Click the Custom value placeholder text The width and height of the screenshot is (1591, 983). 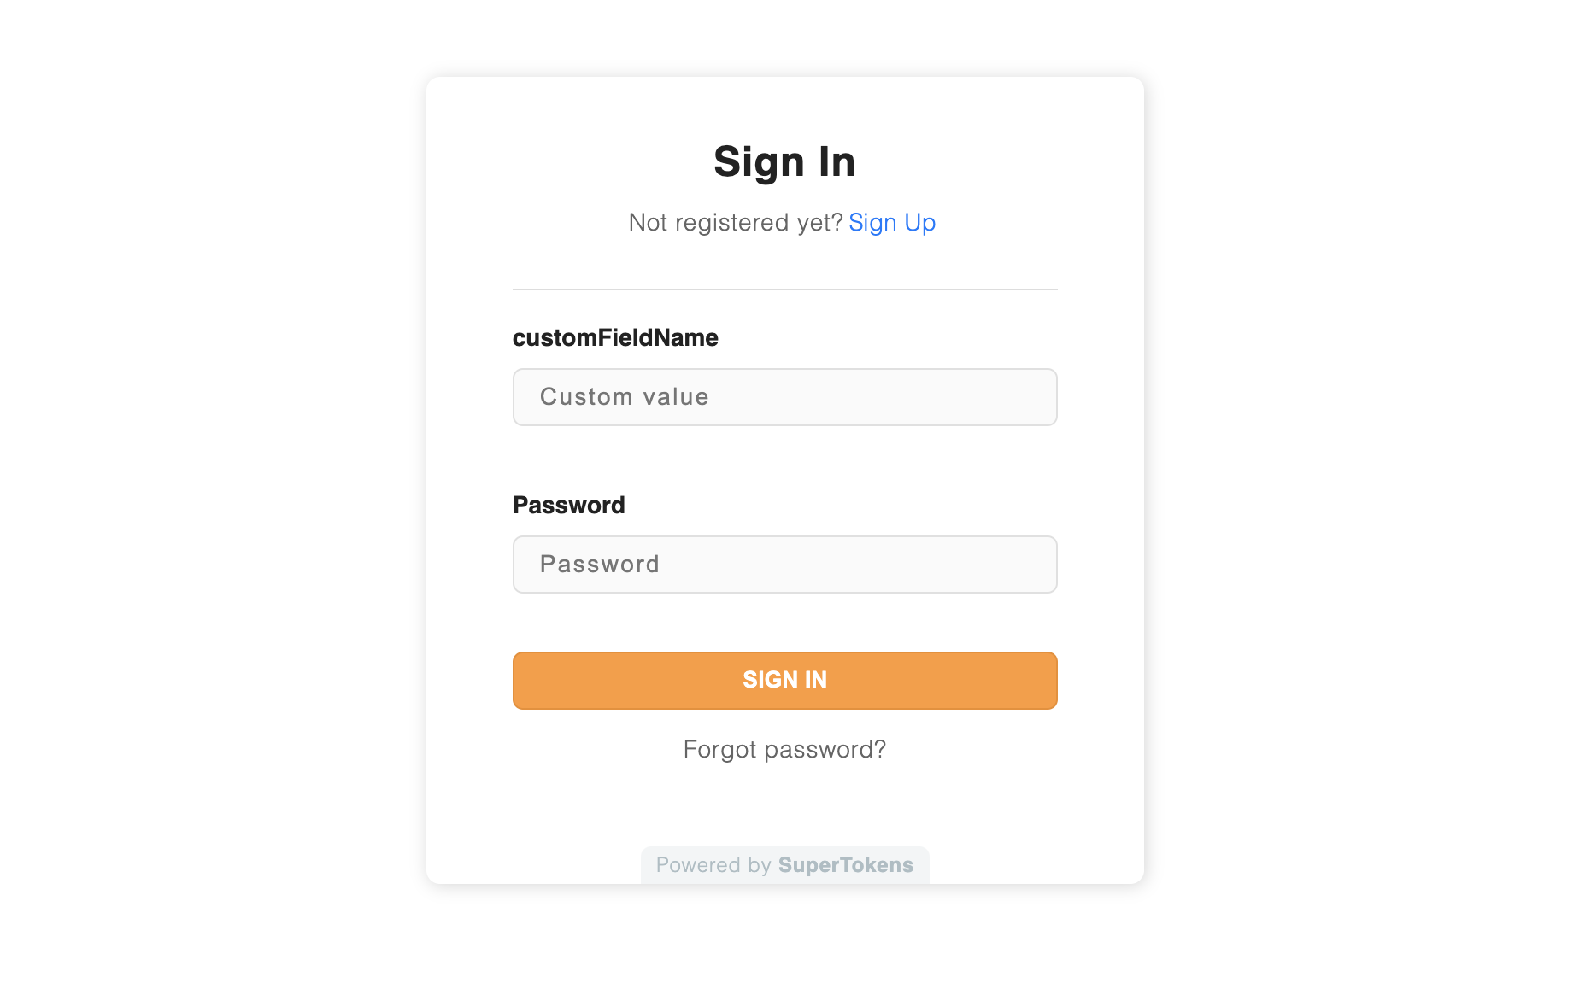click(624, 396)
